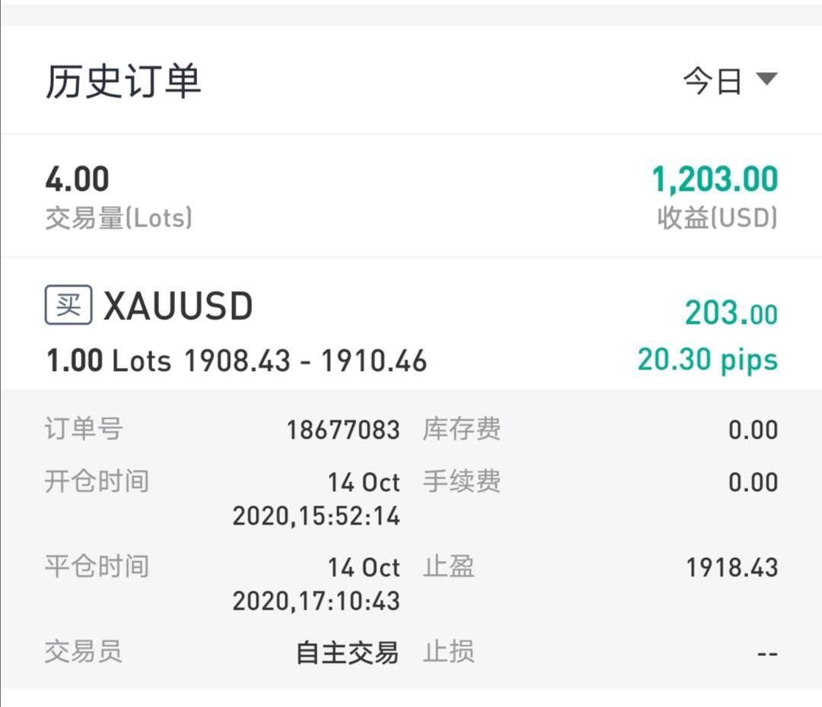Click the 4.00 trade volume figure

pos(77,180)
